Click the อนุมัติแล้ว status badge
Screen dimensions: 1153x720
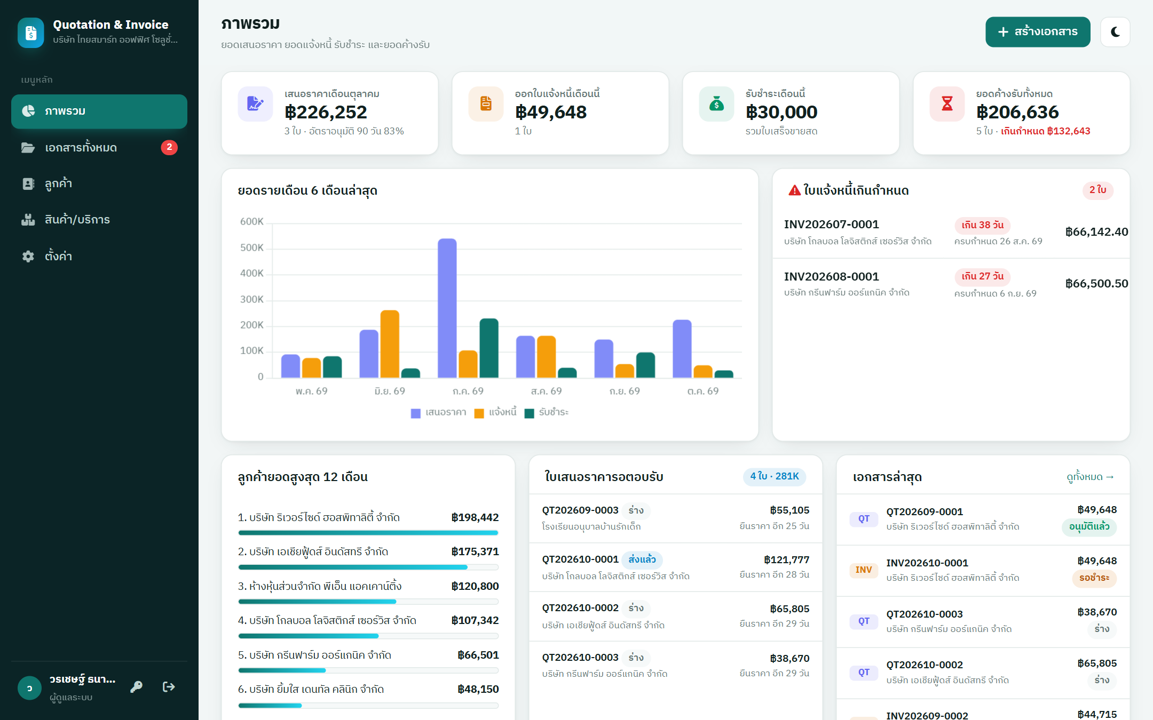click(1089, 527)
